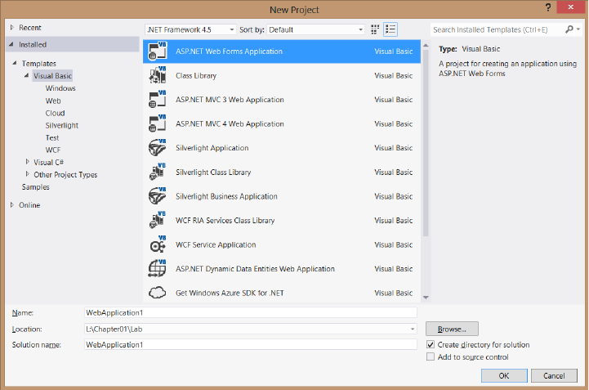
Task: Click the template list scroll up arrow
Action: [x=426, y=45]
